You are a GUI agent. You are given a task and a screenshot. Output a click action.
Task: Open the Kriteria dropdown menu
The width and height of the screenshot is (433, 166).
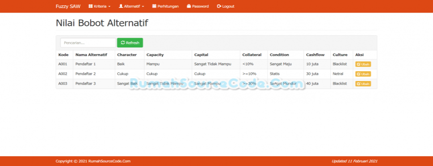(100, 6)
